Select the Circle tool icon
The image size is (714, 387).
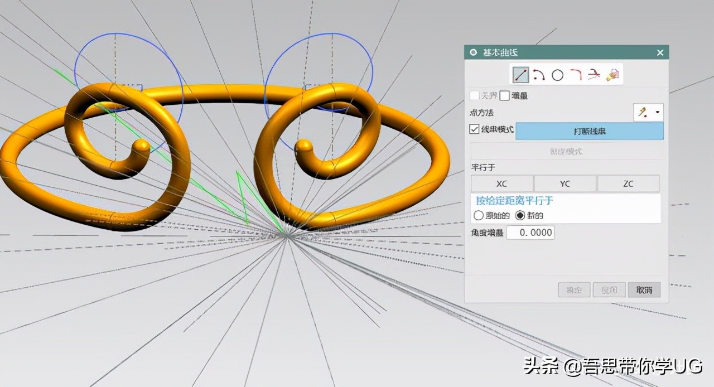pos(557,75)
